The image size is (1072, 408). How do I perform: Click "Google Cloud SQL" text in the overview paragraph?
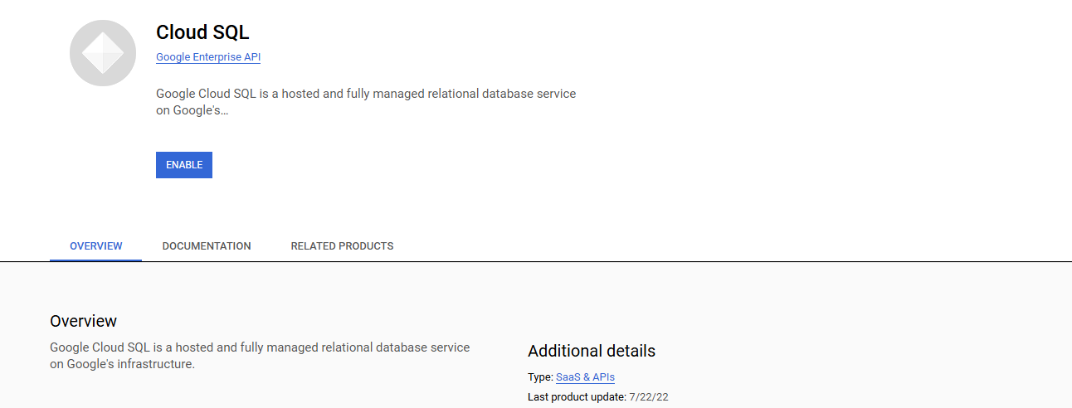(100, 347)
